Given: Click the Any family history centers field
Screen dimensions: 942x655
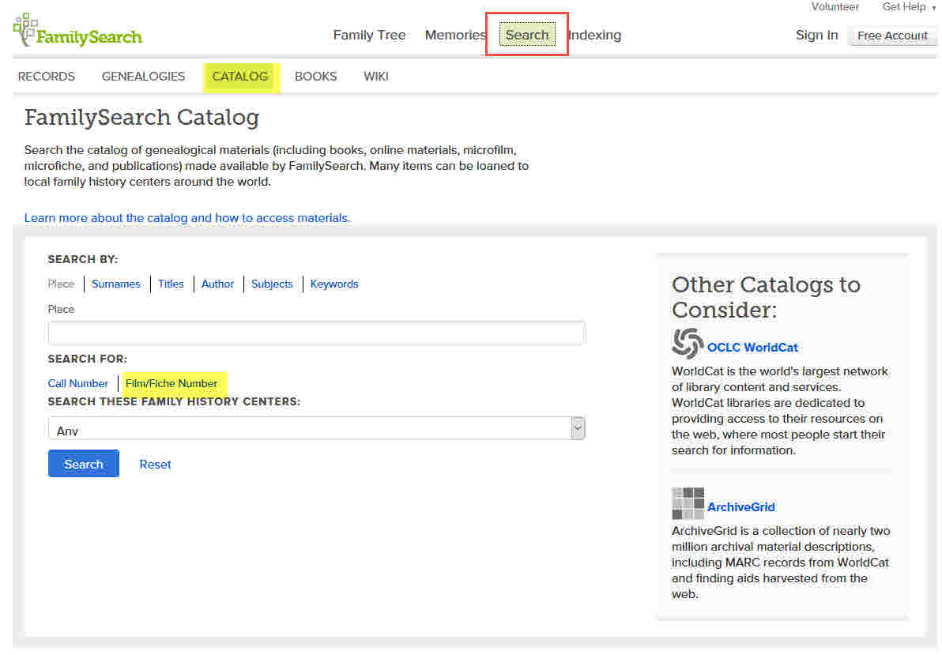Looking at the screenshot, I should pyautogui.click(x=316, y=428).
